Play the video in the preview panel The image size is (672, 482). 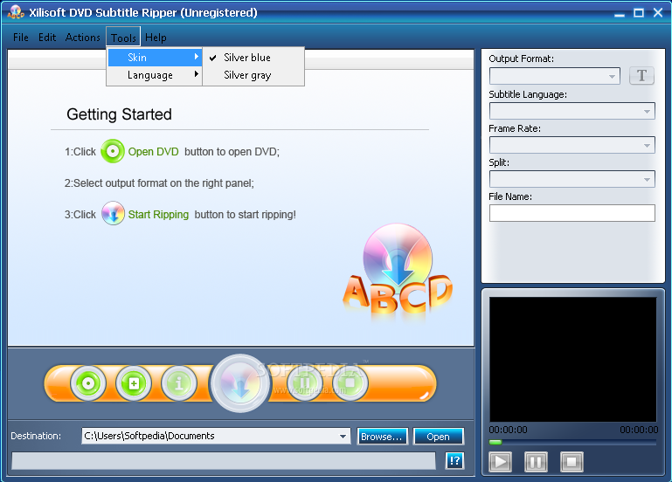click(x=500, y=462)
